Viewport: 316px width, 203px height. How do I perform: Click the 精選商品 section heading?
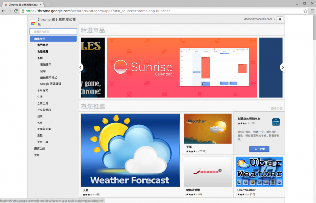click(93, 31)
